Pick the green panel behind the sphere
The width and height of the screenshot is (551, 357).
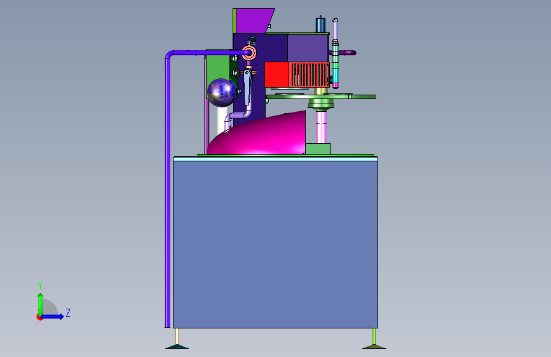point(219,67)
